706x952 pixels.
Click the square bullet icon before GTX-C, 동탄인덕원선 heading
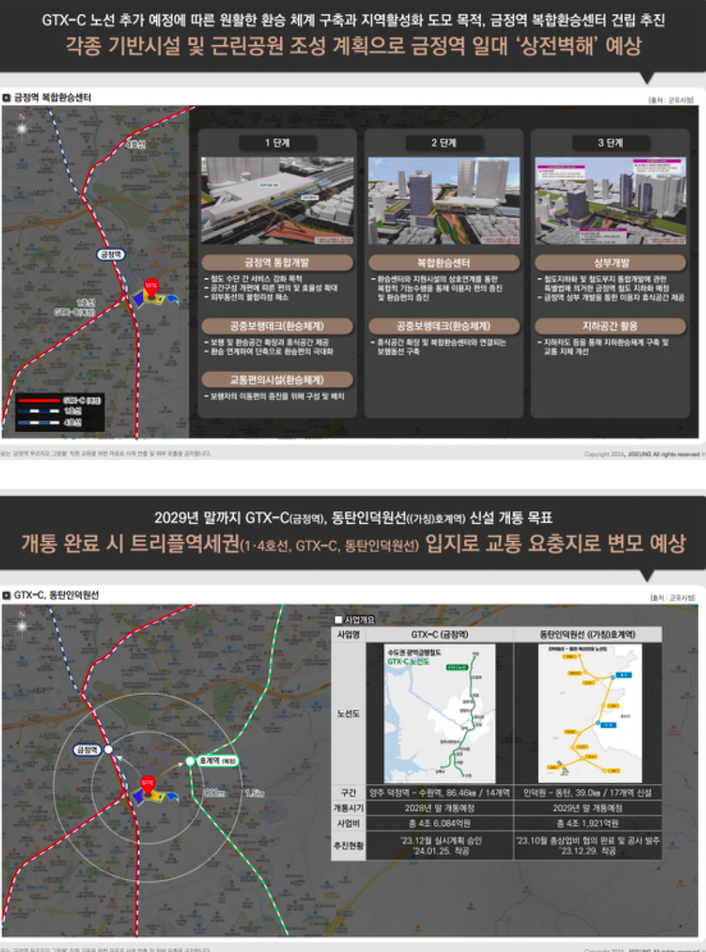[7, 595]
